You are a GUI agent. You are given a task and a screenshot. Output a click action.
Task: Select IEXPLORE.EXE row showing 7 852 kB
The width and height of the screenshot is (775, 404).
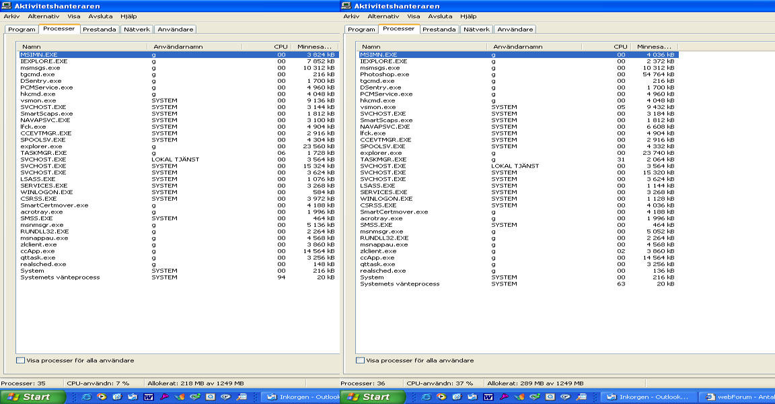coord(178,61)
